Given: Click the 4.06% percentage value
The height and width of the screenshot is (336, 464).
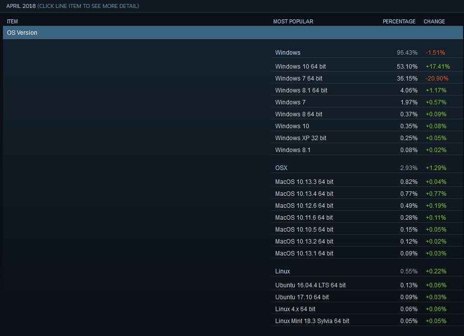Looking at the screenshot, I should click(409, 90).
